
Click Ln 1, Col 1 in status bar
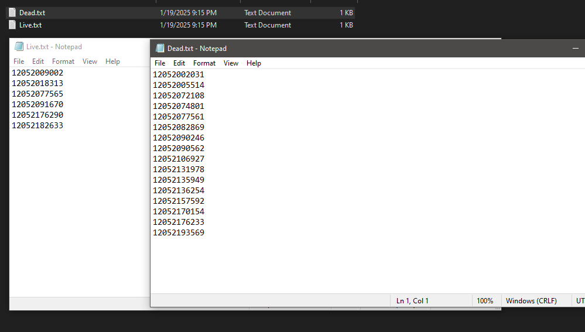[412, 300]
